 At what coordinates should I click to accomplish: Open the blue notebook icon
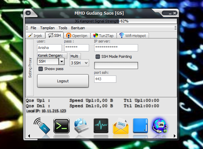[x=140, y=126]
